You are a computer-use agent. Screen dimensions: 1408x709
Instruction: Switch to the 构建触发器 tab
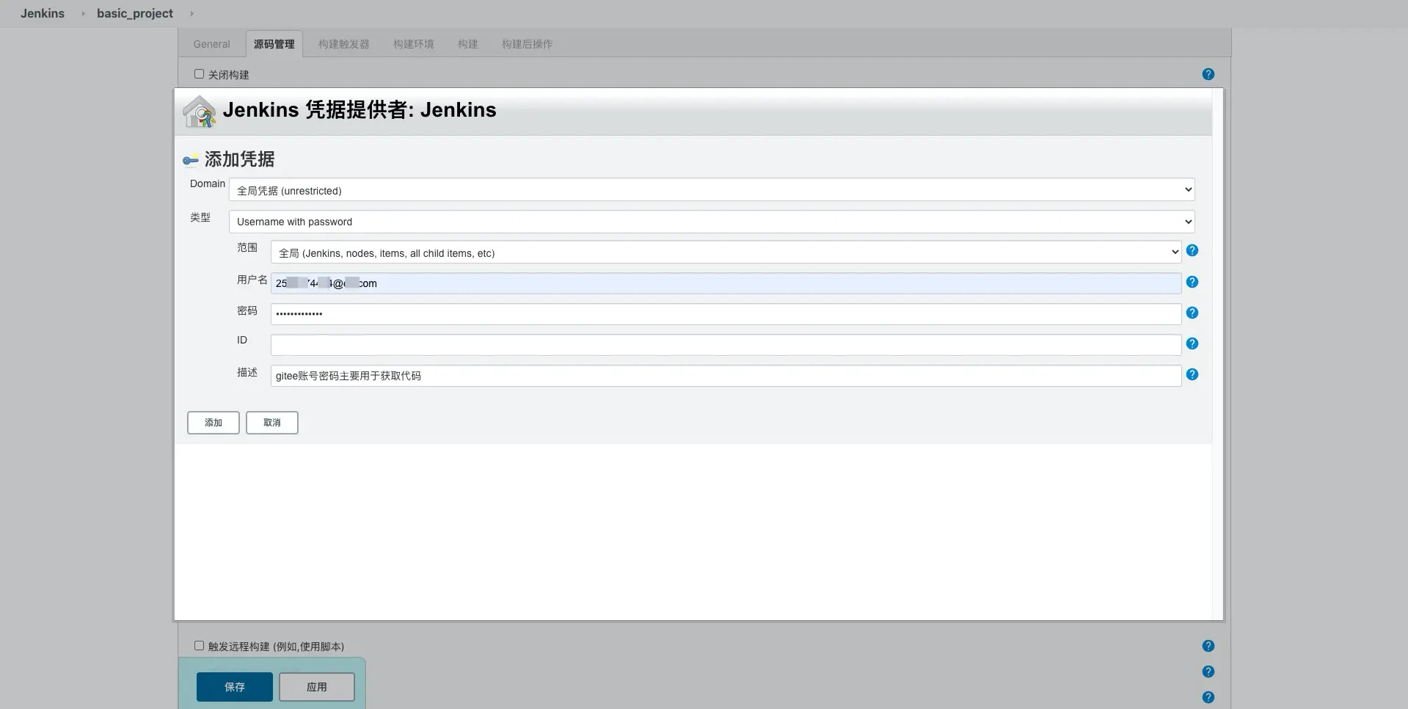click(343, 44)
